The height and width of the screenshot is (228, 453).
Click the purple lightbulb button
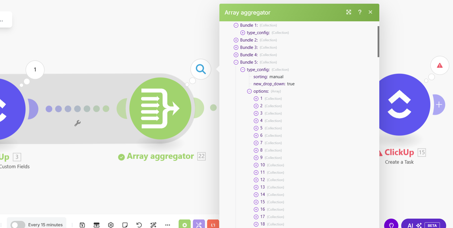coord(391,224)
